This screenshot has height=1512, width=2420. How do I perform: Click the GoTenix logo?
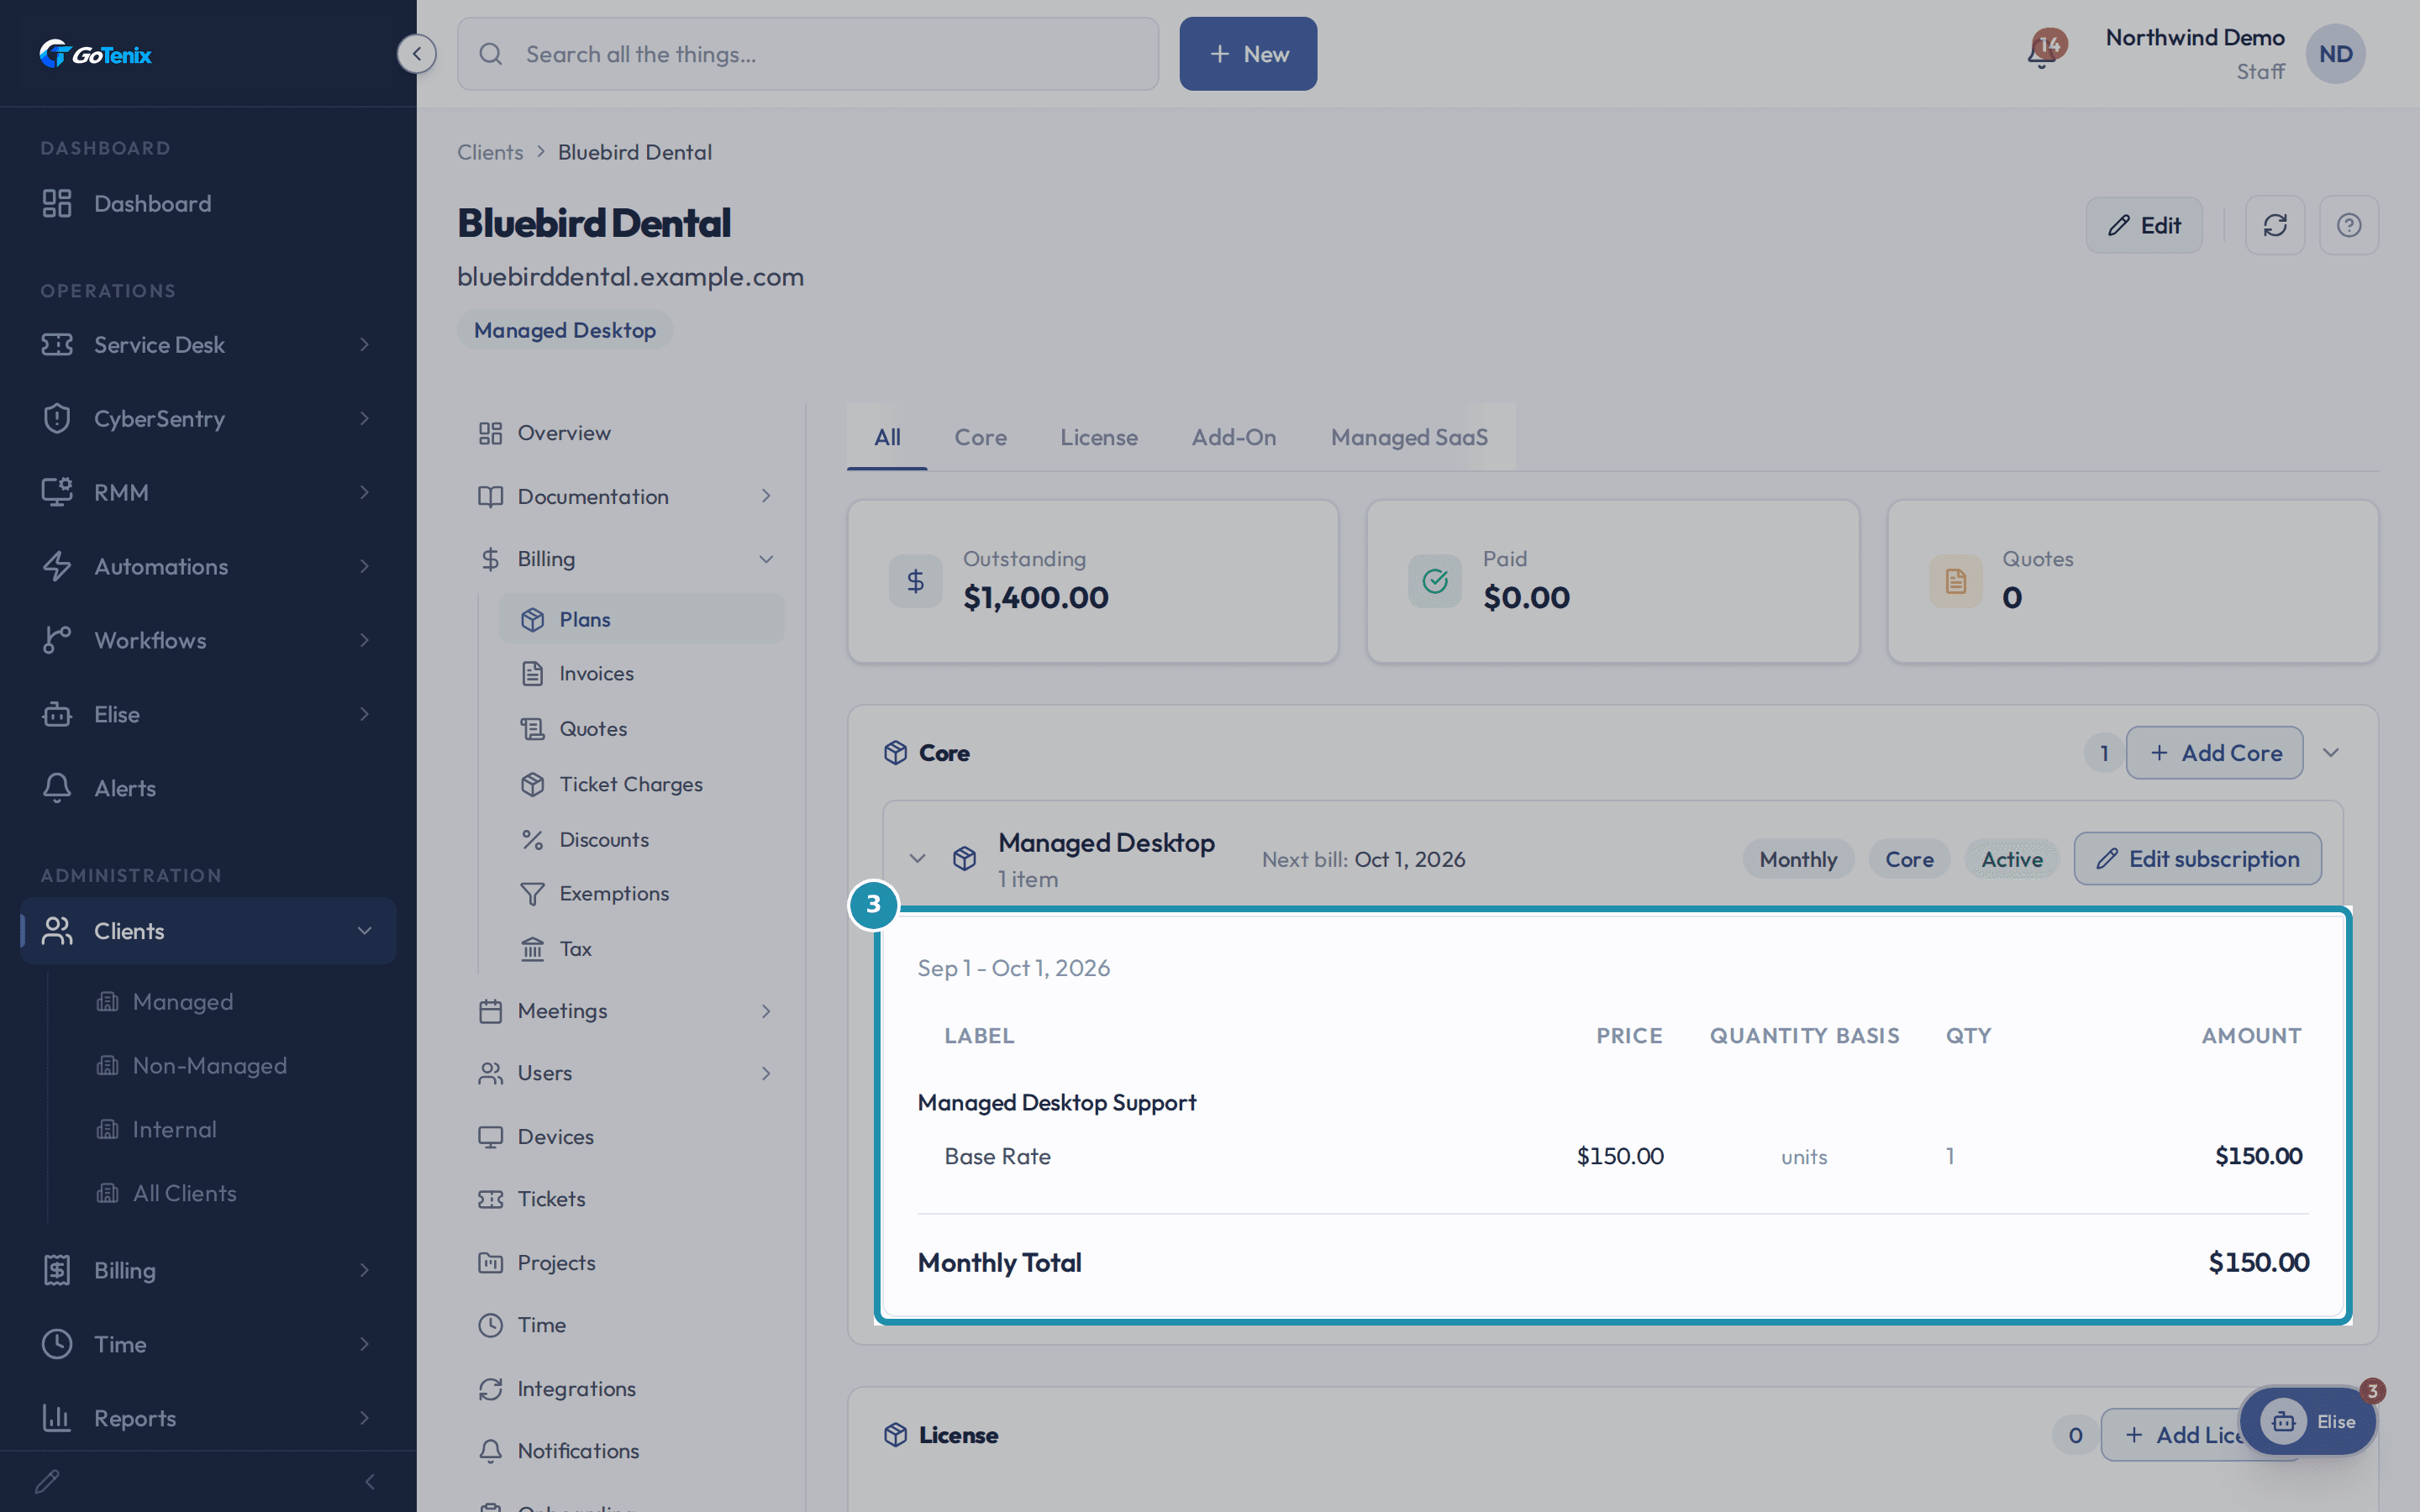click(x=96, y=54)
